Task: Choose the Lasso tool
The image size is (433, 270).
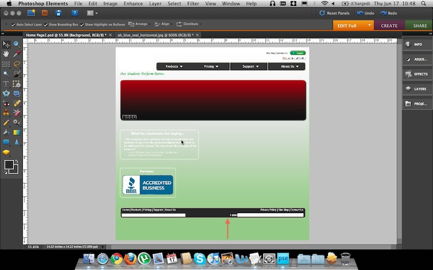Action: coord(16,64)
